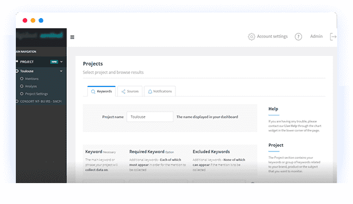The image size is (353, 204).
Task: Collapse the Toulouse project chevron
Action: (x=61, y=71)
